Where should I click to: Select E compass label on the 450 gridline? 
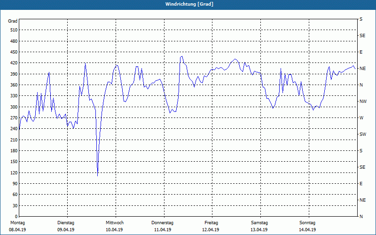coord(361,52)
